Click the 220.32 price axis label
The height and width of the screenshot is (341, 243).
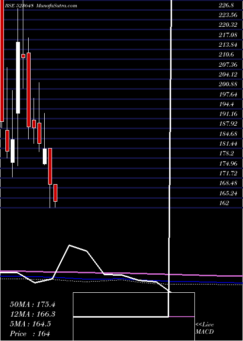pyautogui.click(x=228, y=25)
